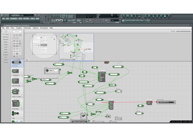Image resolution: width=193 pixels, height=137 pixels.
Task: Click the value box showing 500
Action: click(x=63, y=117)
